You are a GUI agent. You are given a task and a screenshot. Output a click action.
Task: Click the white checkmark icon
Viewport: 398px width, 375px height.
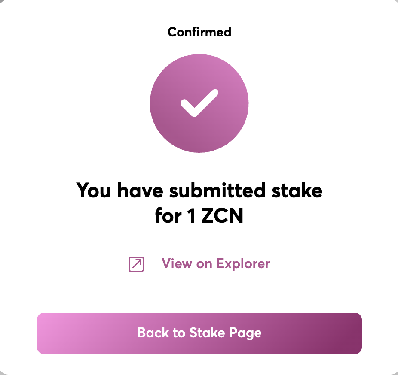(x=199, y=103)
